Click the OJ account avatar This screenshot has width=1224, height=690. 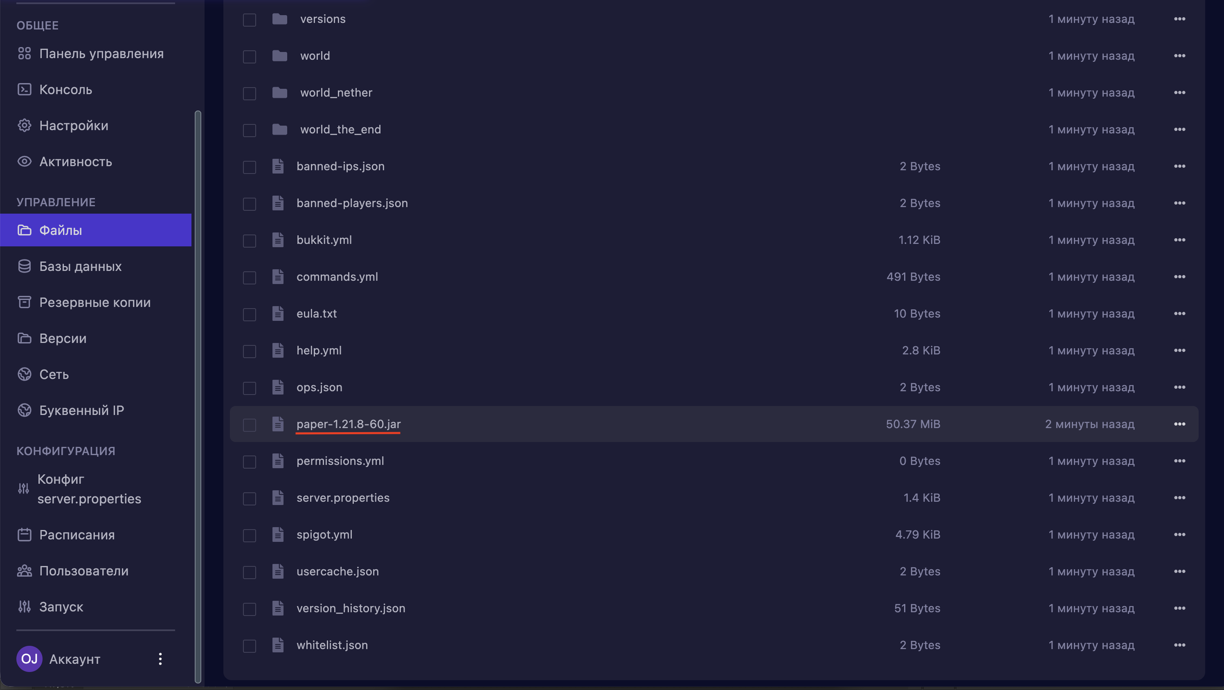click(x=29, y=658)
